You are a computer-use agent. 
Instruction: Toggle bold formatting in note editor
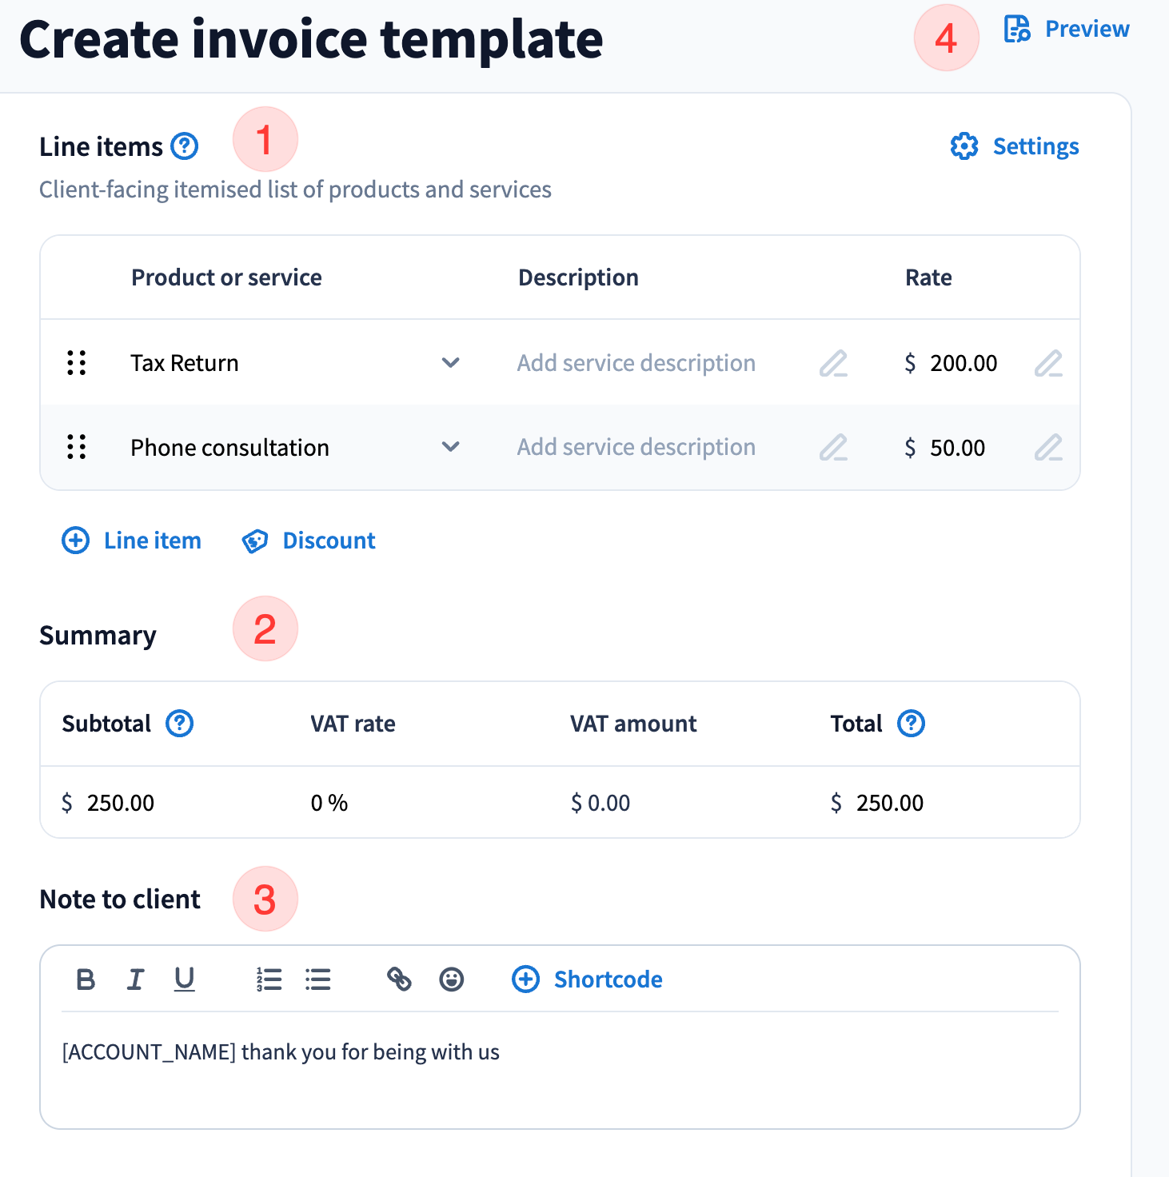[86, 980]
